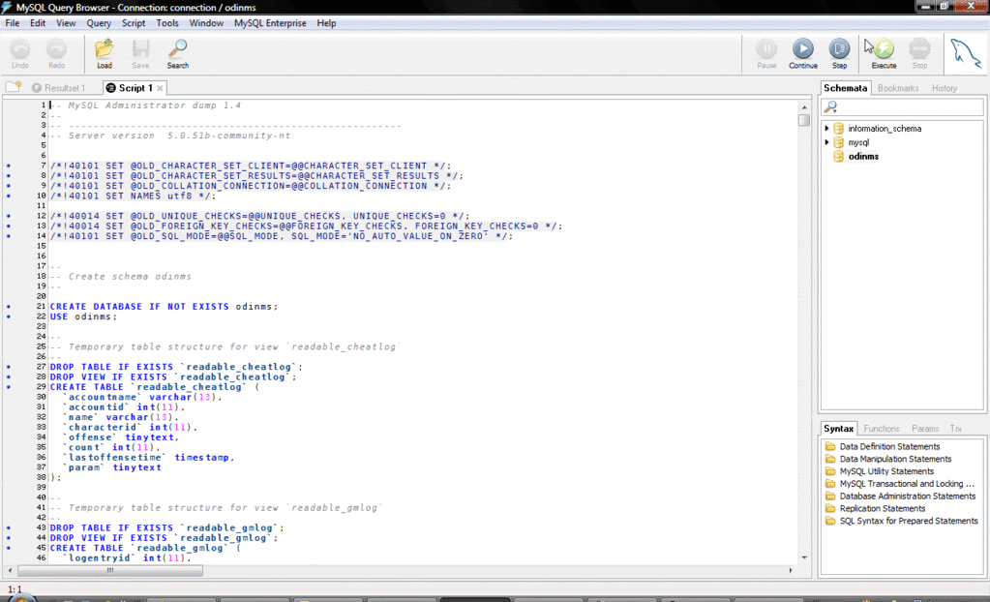Switch to the Bookmarks tab

click(897, 88)
